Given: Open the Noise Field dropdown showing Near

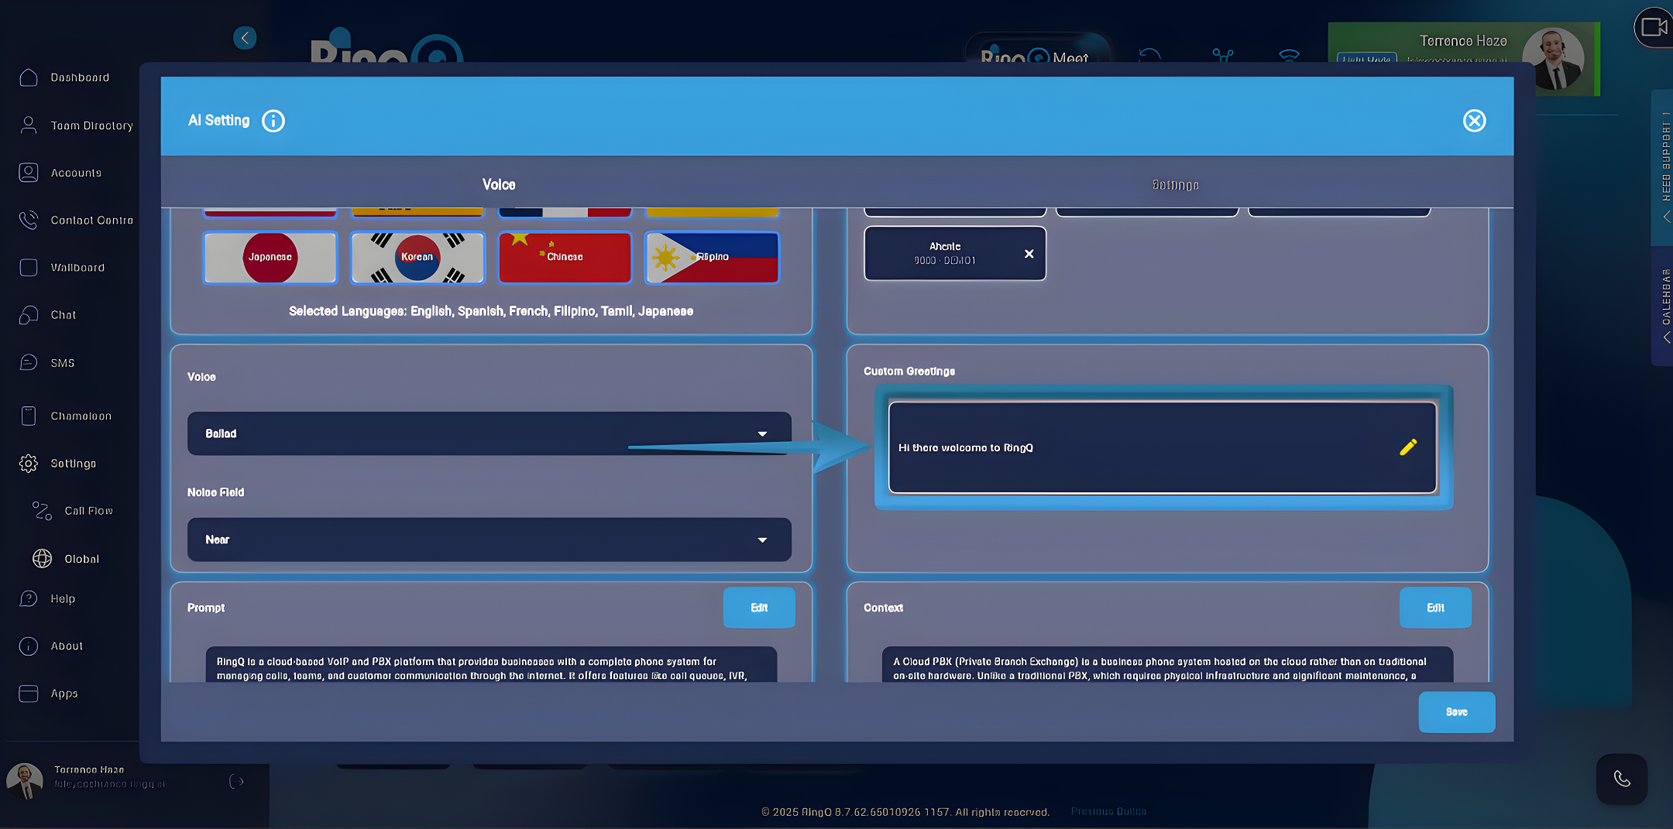Looking at the screenshot, I should coord(489,539).
